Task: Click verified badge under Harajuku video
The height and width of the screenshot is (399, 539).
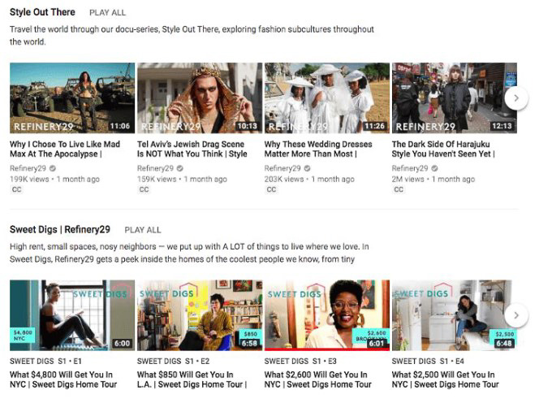Action: (x=434, y=168)
